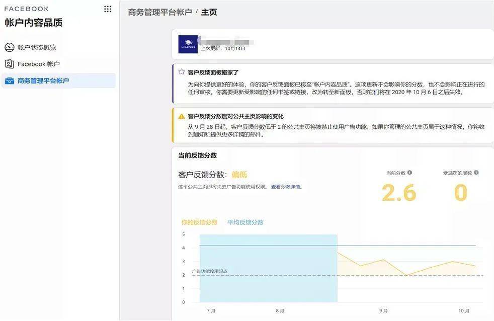Click the 查看分数详情 link
Screen dimensions: 494x321
(x=286, y=187)
